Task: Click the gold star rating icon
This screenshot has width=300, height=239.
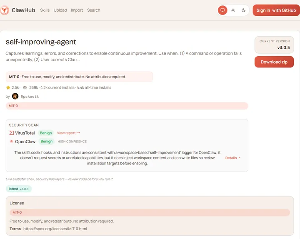Action: coord(8,87)
